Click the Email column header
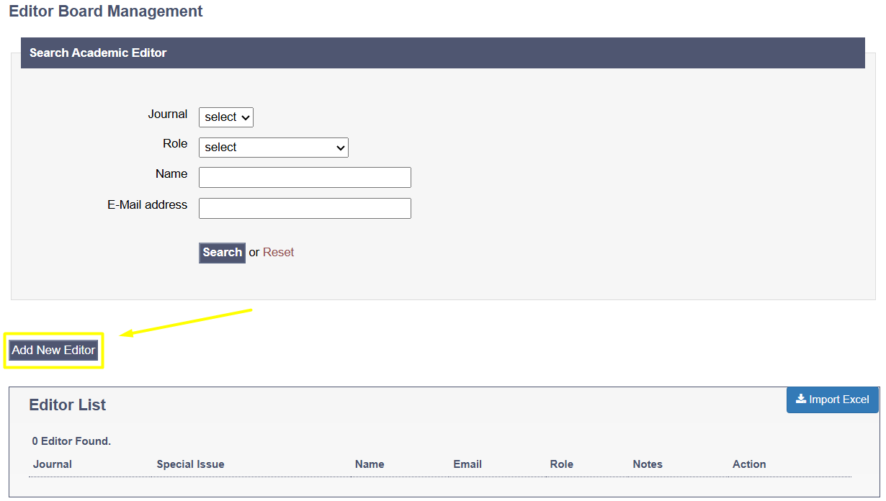Viewport: 886px width, 501px height. (467, 464)
